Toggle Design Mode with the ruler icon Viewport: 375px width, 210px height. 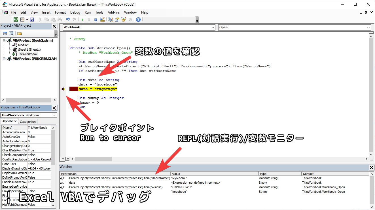102,20
